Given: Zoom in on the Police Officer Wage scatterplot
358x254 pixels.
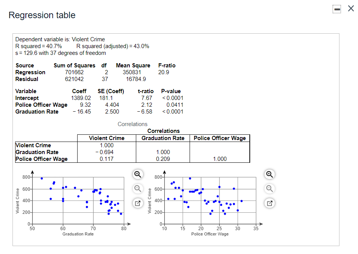Looking at the screenshot, I should tap(270, 174).
